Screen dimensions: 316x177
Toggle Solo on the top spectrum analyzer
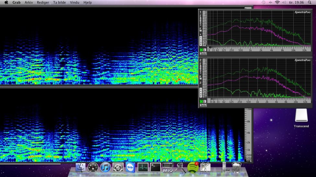pyautogui.click(x=203, y=54)
